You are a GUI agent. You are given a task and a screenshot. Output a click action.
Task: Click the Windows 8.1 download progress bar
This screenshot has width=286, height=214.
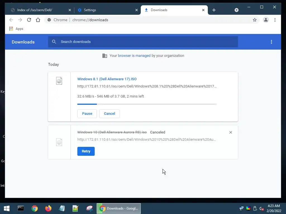click(147, 104)
